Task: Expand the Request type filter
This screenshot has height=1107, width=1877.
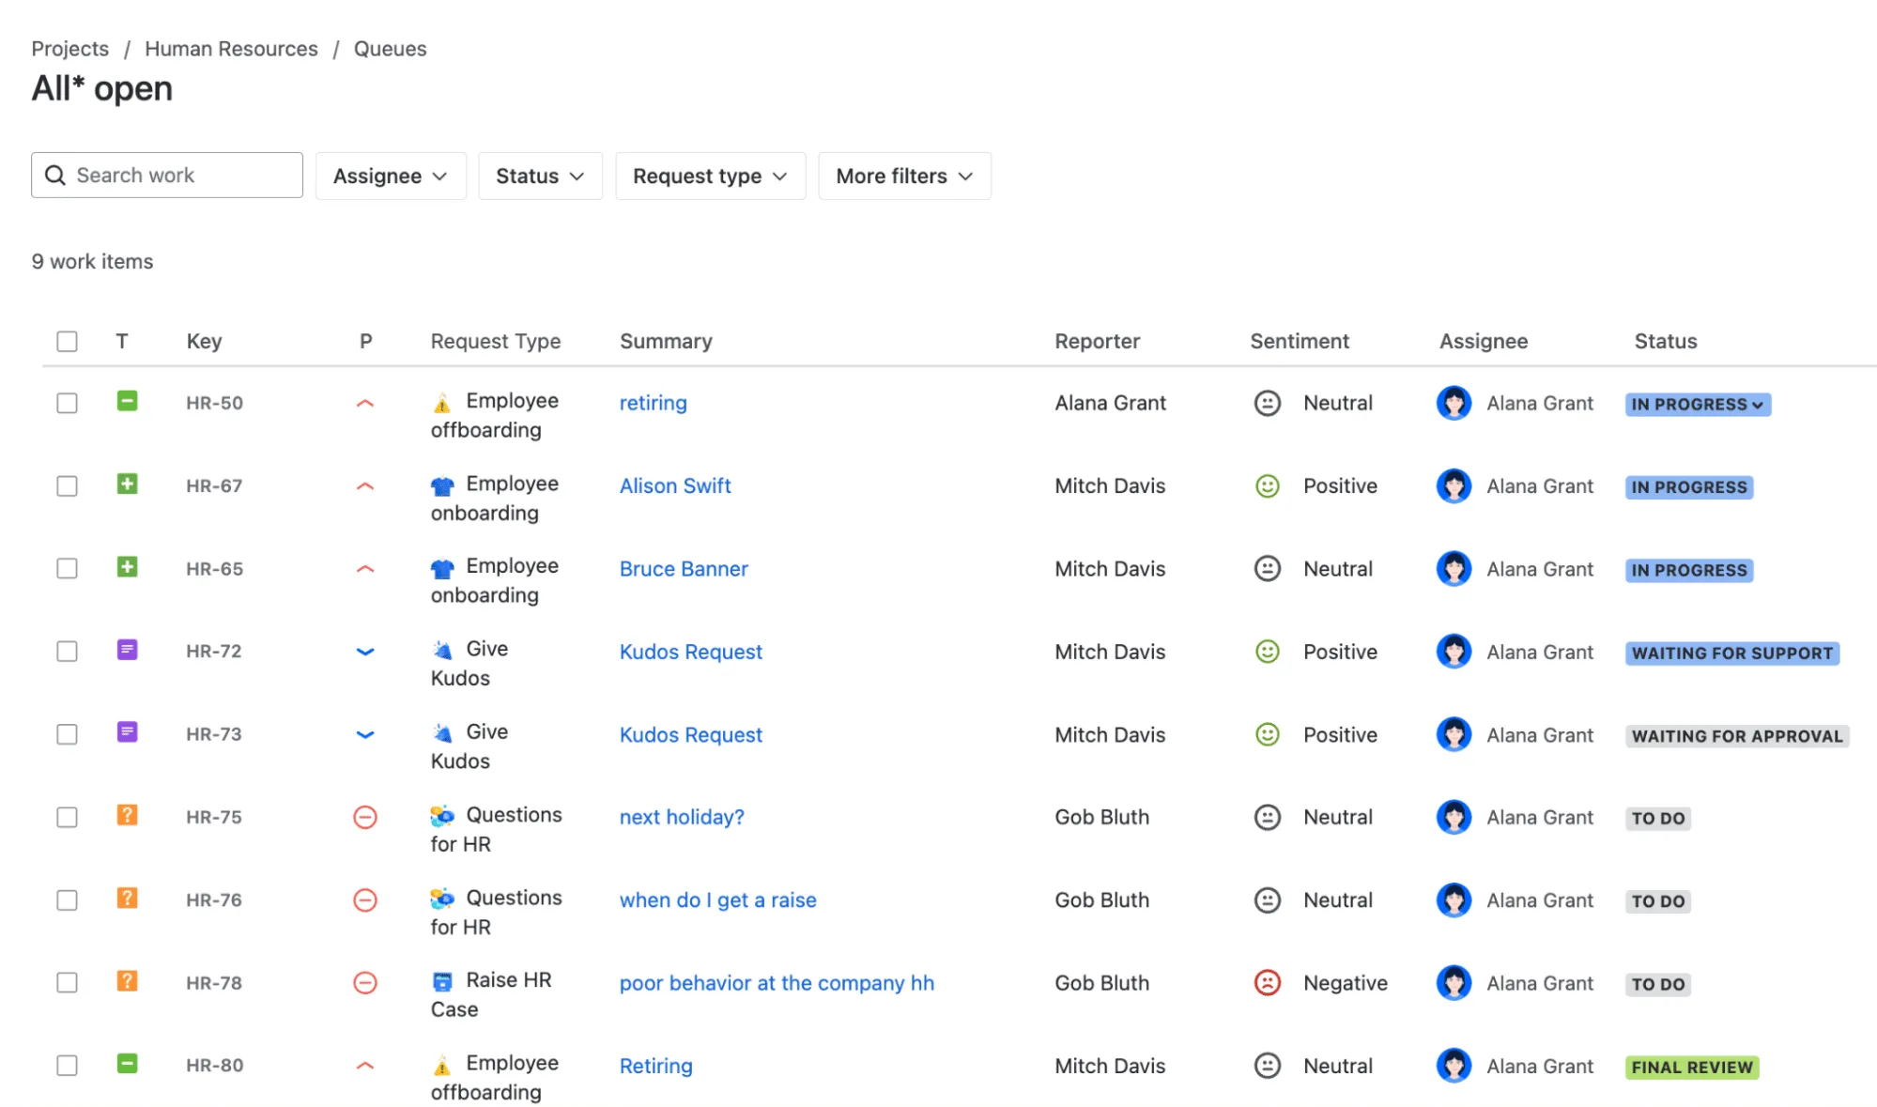Action: tap(710, 176)
